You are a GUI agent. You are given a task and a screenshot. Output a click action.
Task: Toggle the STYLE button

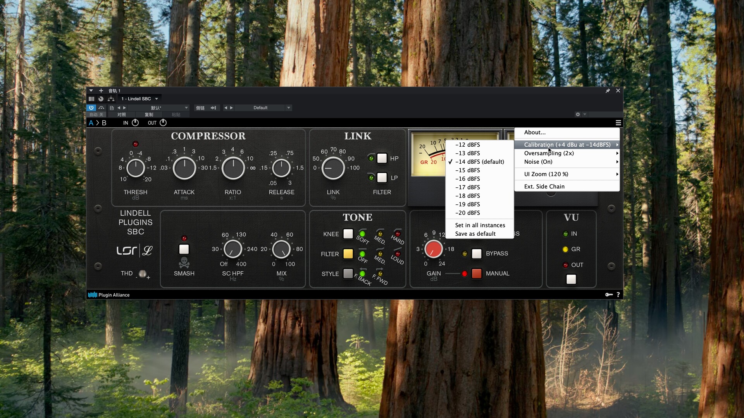coord(348,274)
